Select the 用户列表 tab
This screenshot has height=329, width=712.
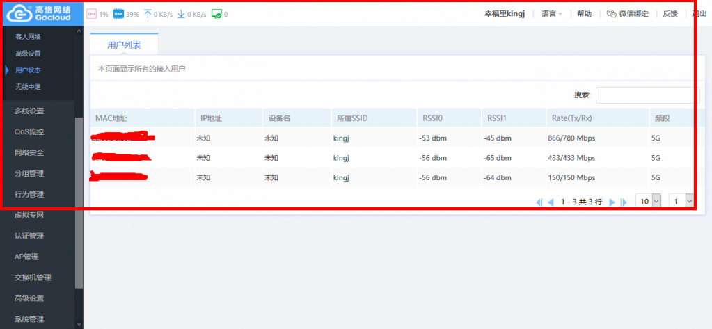pos(124,45)
